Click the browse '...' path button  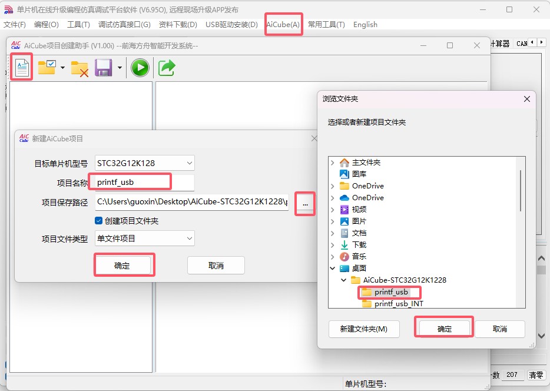tap(305, 204)
